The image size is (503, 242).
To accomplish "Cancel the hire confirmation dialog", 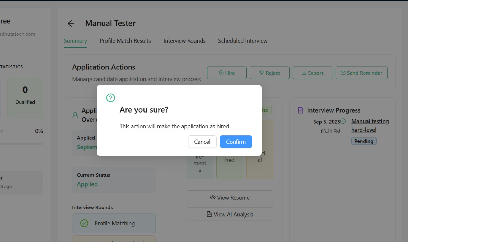I will coord(202,142).
